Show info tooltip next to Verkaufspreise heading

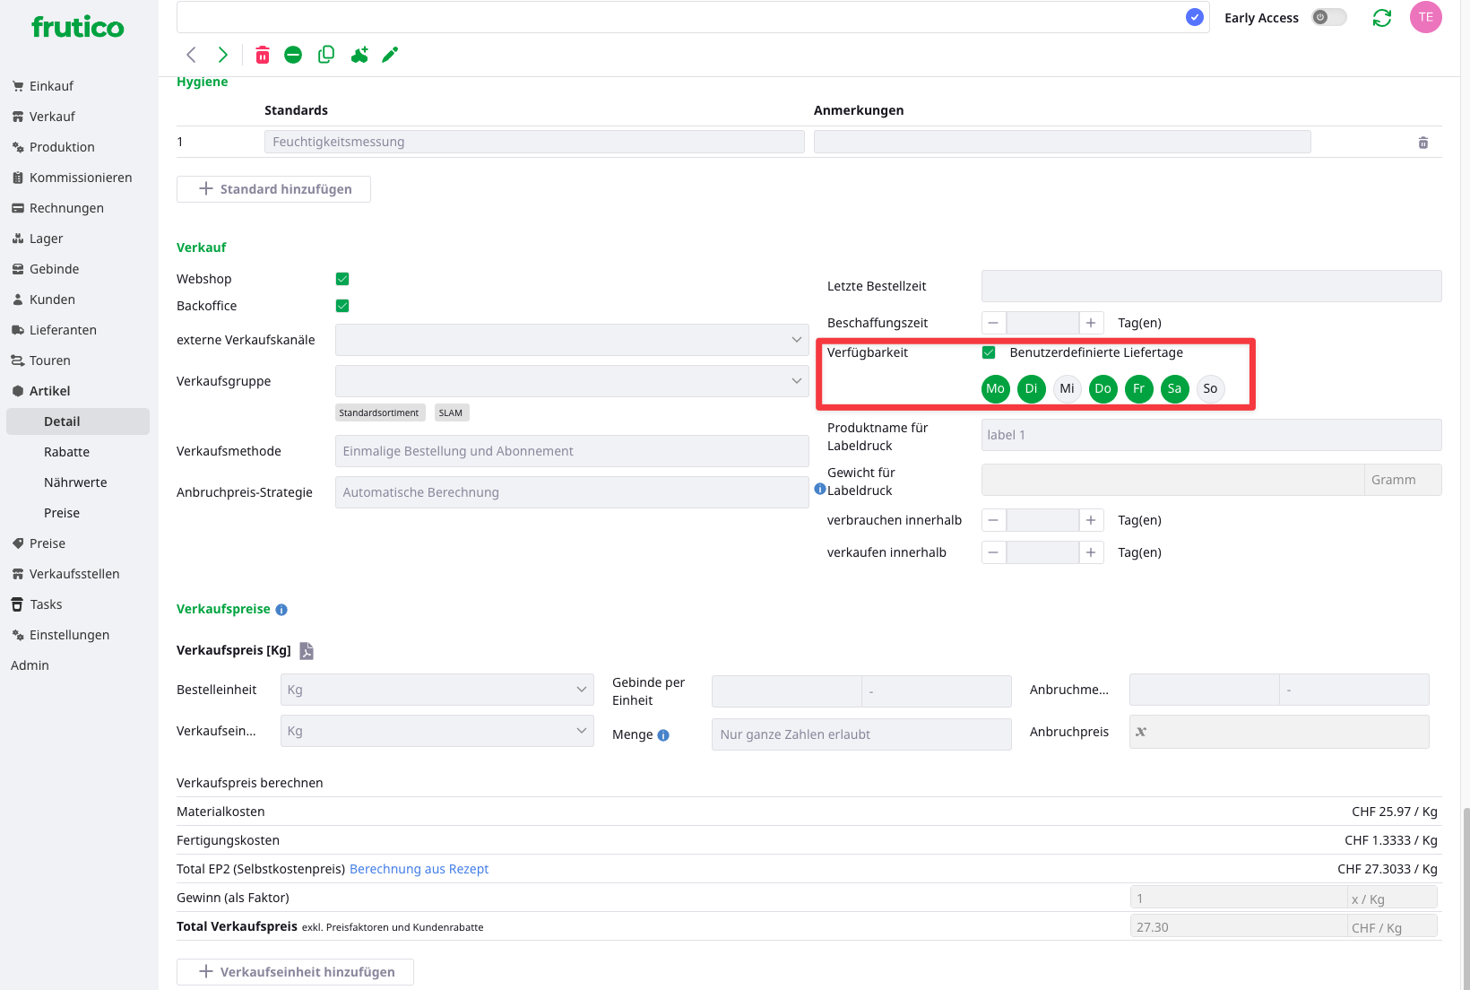pos(281,610)
